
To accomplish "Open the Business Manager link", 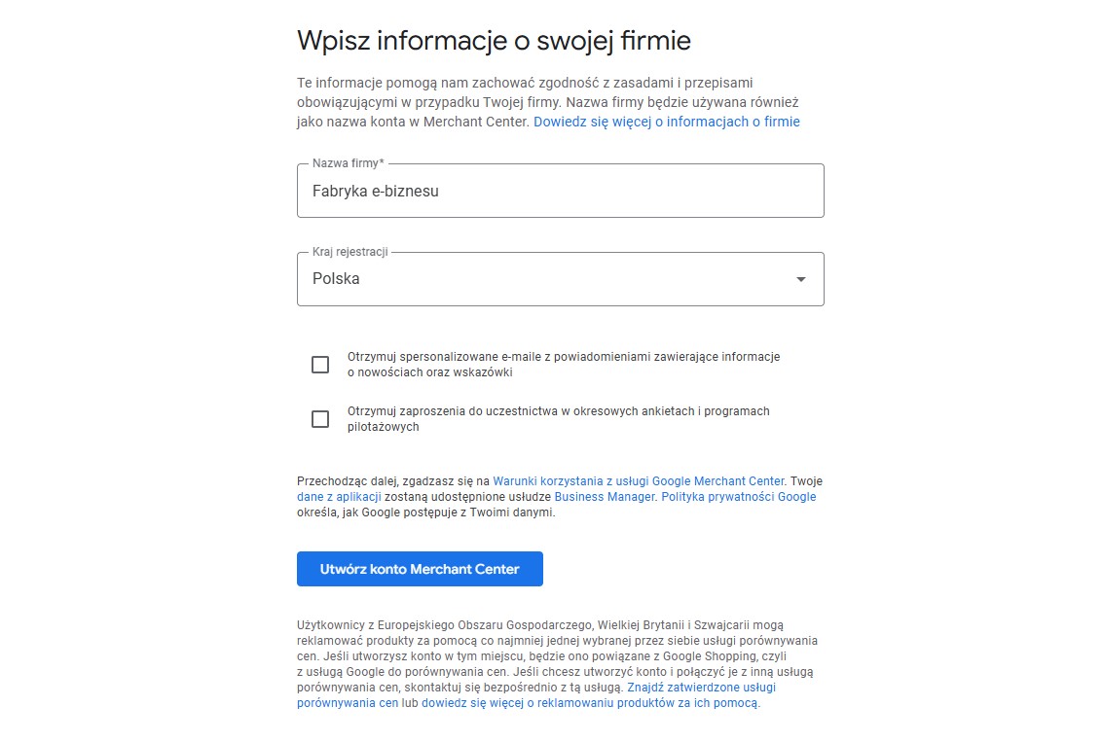I will tap(605, 497).
